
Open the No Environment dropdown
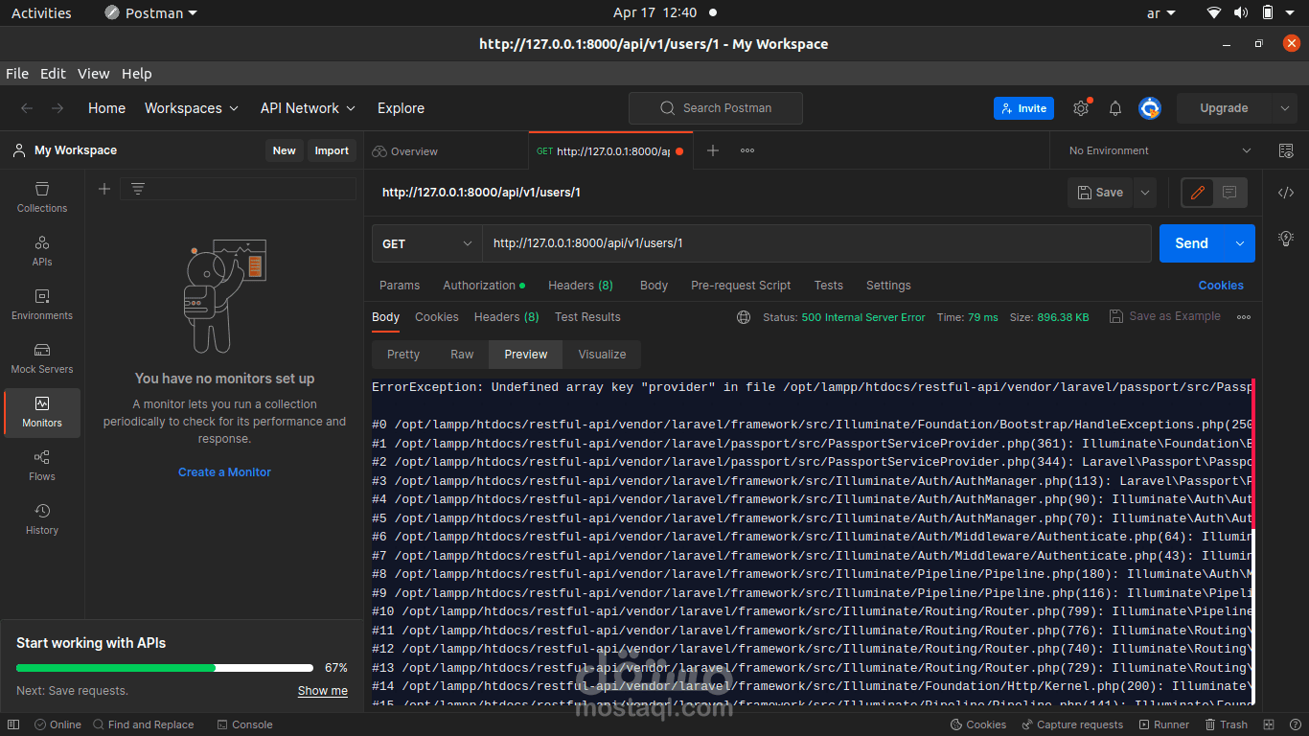point(1160,150)
